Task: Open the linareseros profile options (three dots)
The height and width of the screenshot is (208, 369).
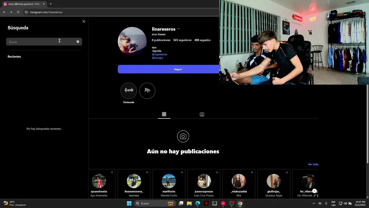Action: tap(178, 29)
